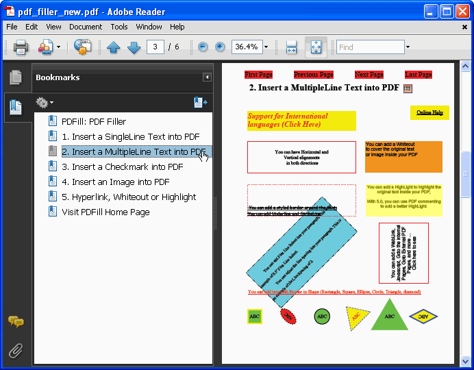Click 'Support for International languages' link

coord(301,121)
